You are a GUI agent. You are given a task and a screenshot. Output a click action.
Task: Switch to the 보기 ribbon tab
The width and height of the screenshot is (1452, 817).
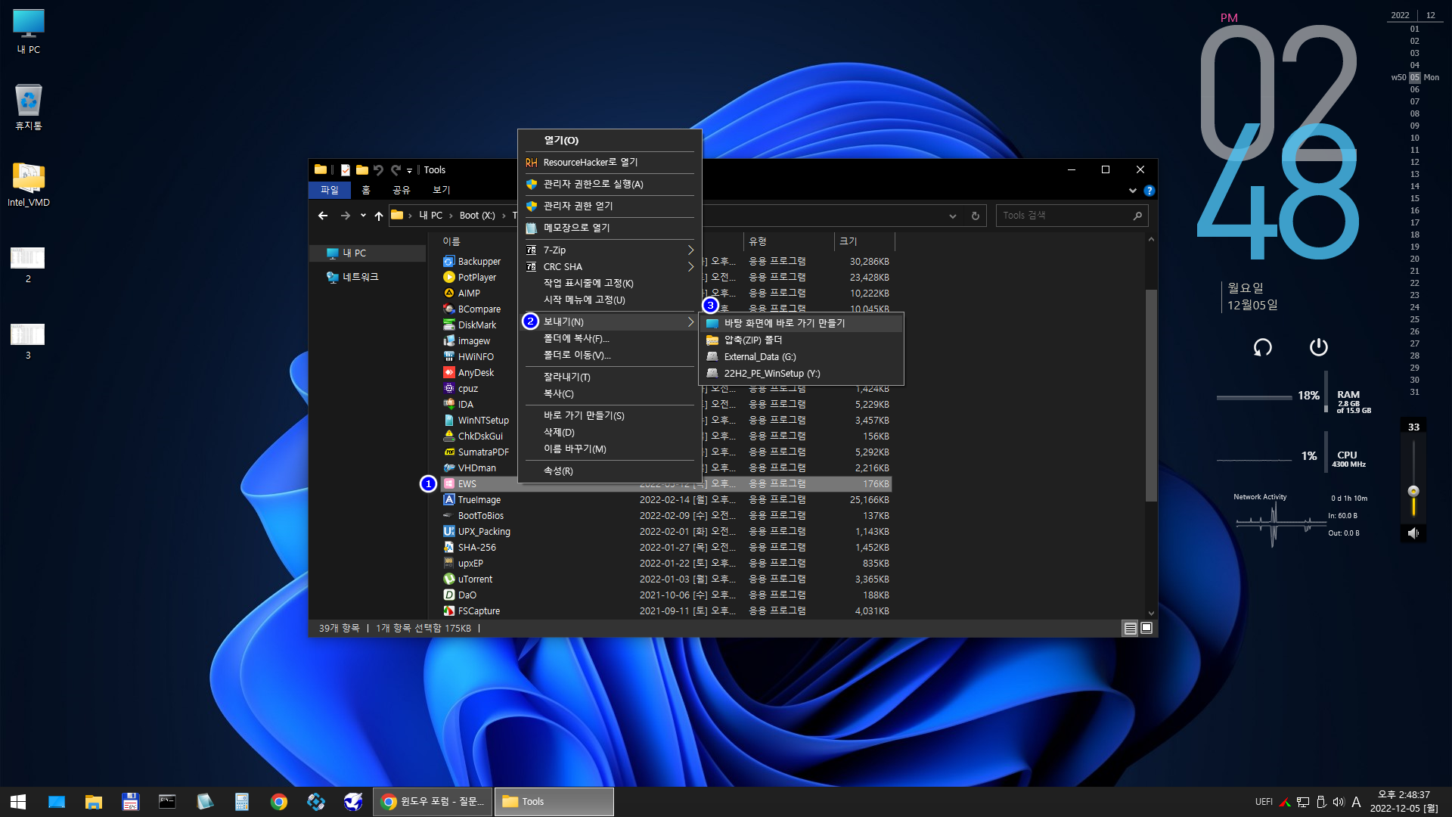441,191
